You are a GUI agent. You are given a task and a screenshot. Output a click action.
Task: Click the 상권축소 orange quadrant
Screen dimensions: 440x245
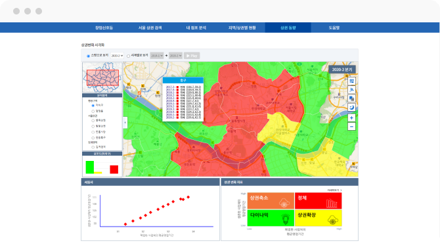point(271,200)
